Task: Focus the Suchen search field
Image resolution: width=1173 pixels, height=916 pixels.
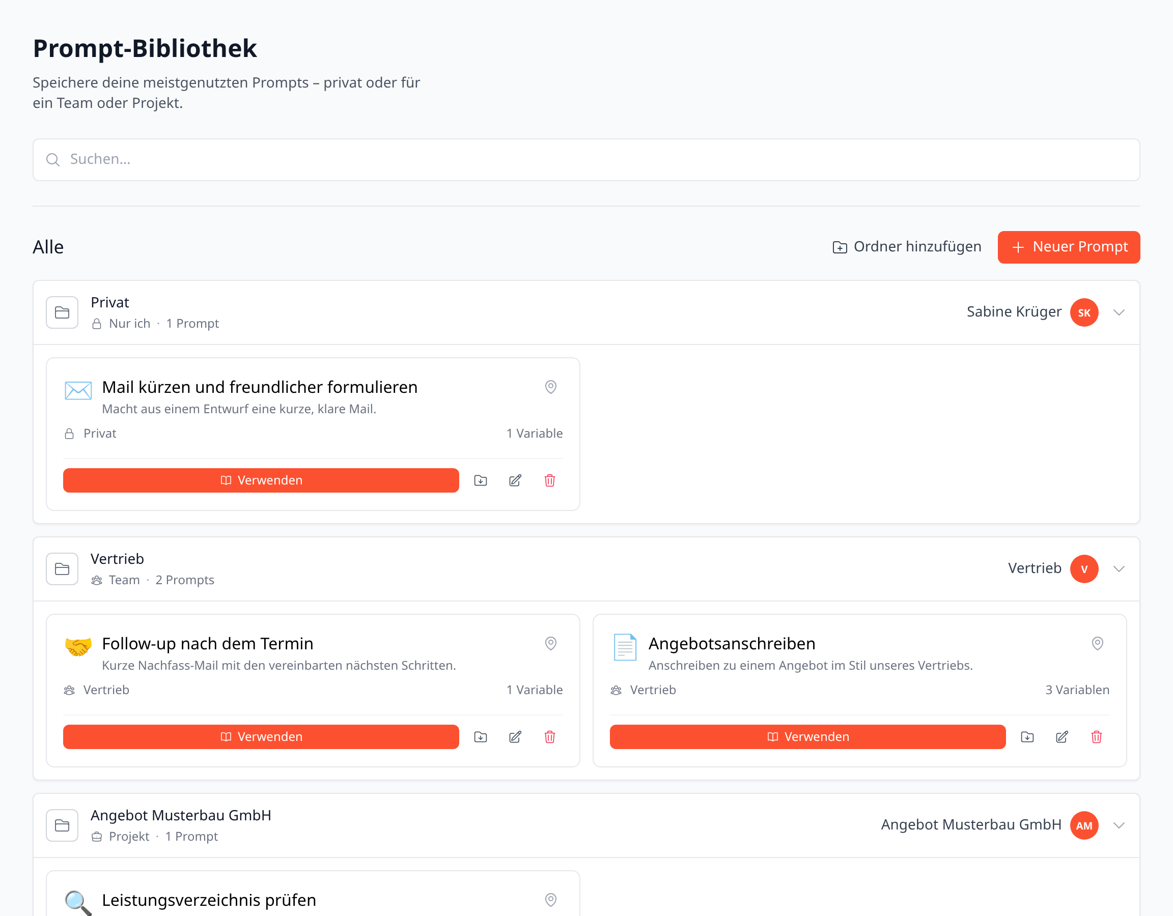Action: pyautogui.click(x=586, y=159)
